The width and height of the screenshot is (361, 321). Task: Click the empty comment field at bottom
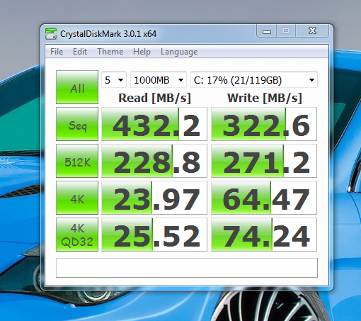point(187,268)
